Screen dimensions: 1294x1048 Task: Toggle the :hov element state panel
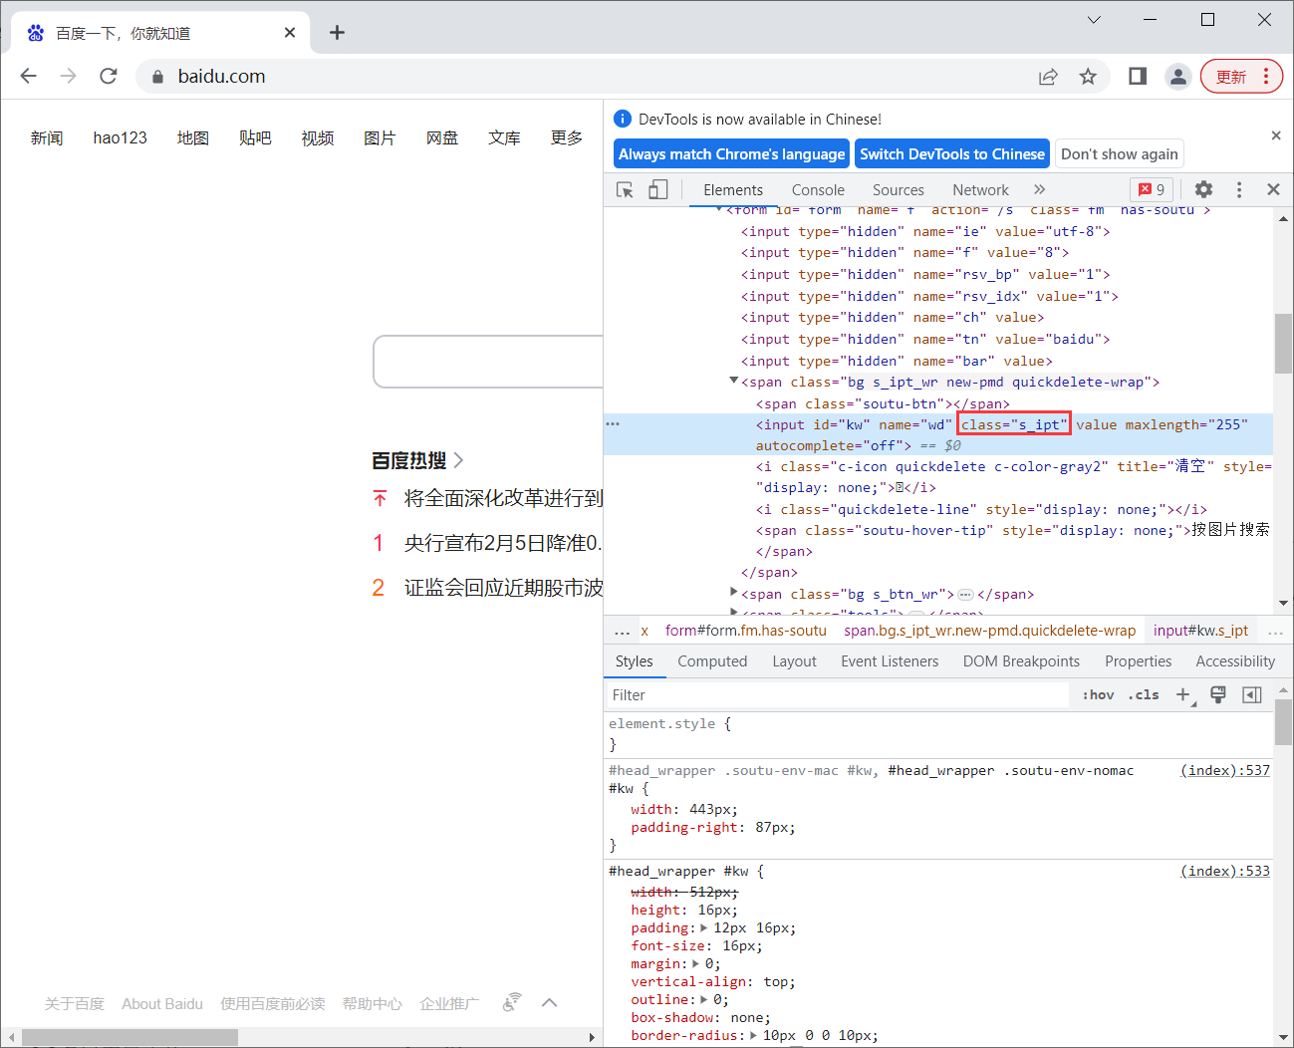point(1098,694)
